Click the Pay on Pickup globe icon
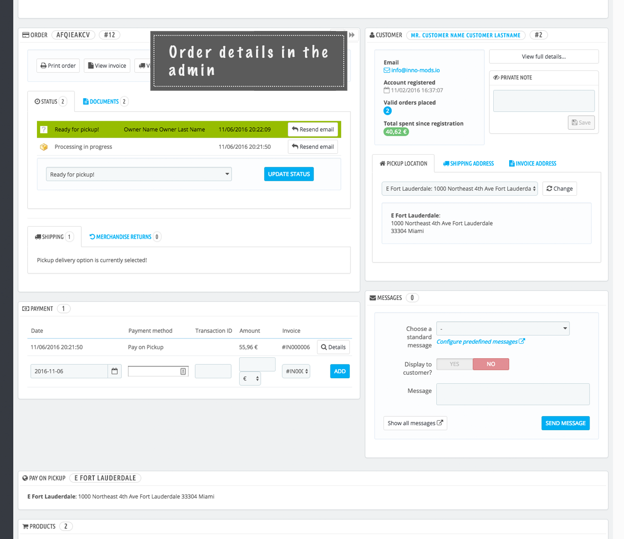Image resolution: width=624 pixels, height=539 pixels. [25, 478]
